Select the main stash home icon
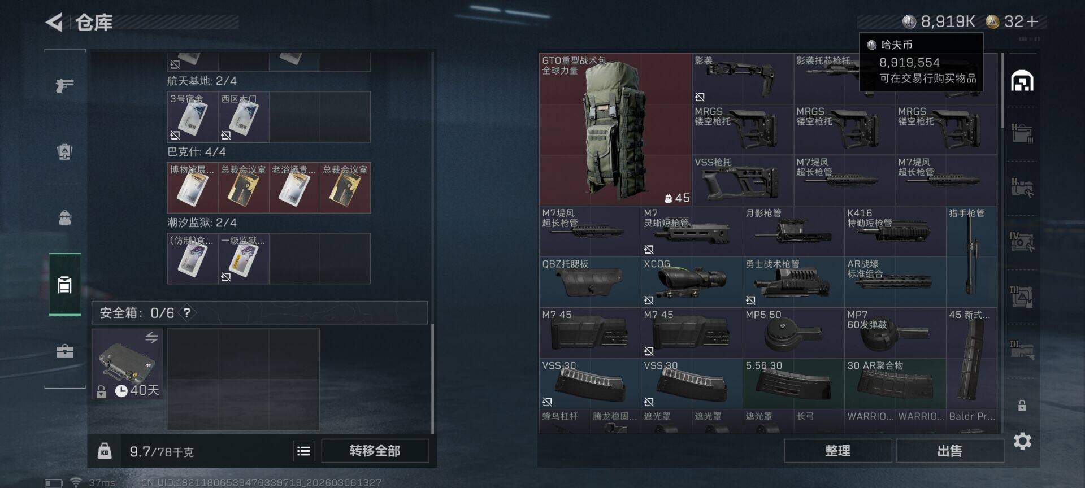1085x488 pixels. click(x=1022, y=81)
